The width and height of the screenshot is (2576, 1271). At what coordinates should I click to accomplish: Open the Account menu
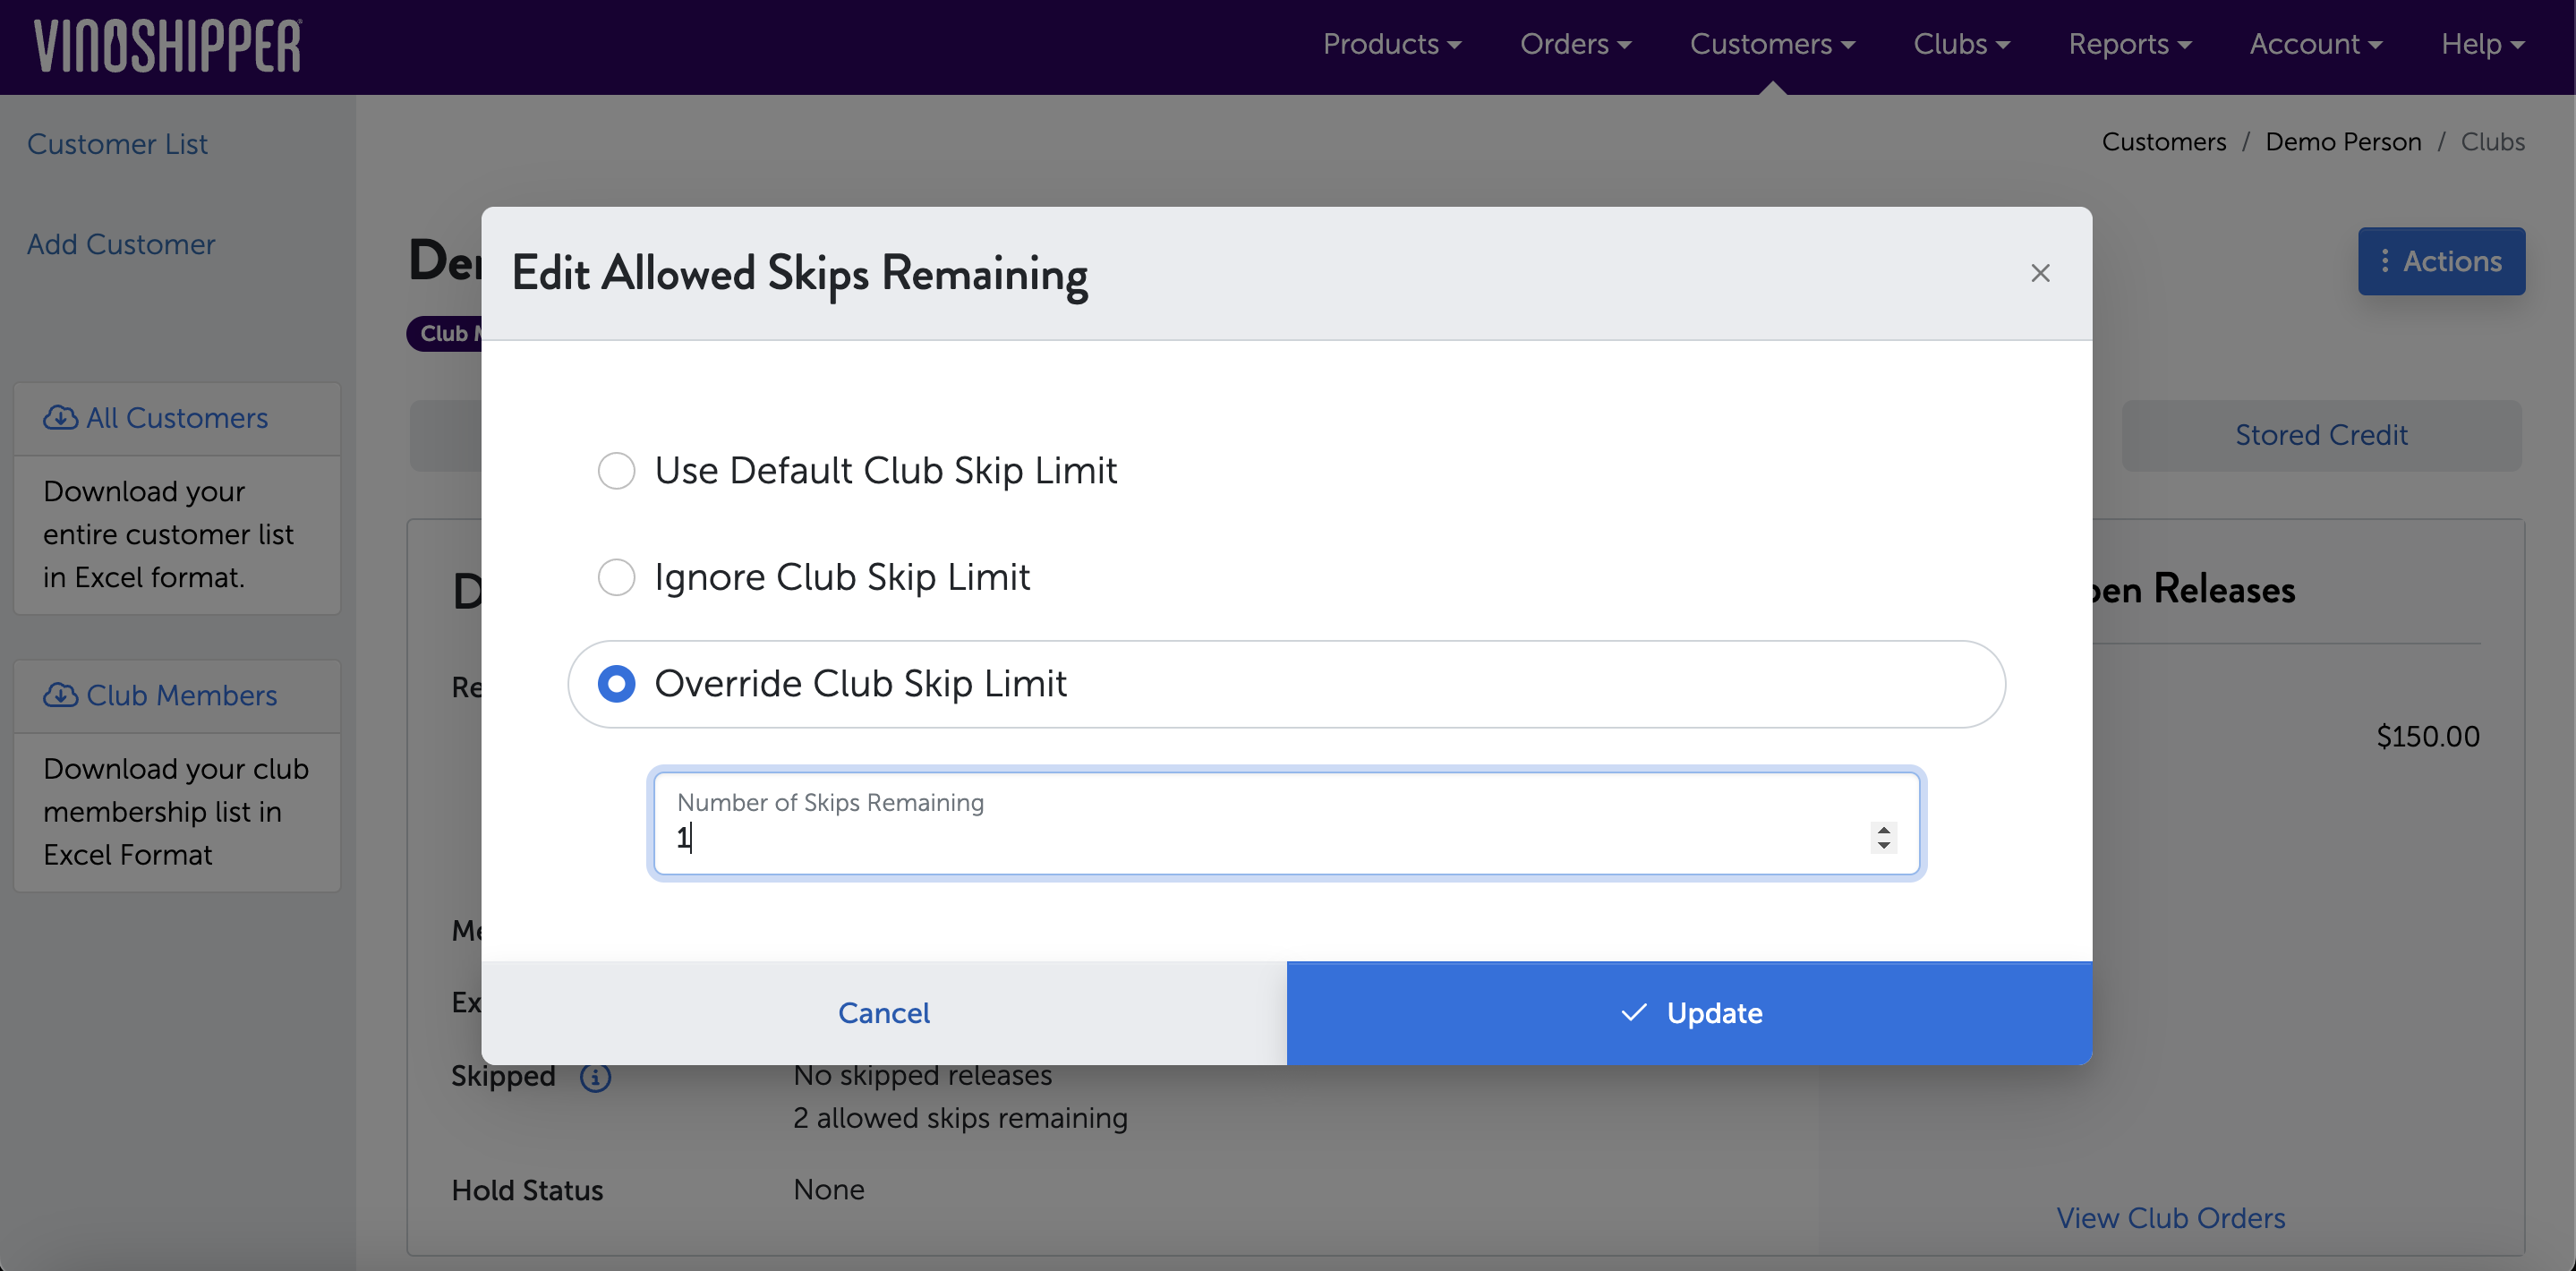pyautogui.click(x=2315, y=44)
